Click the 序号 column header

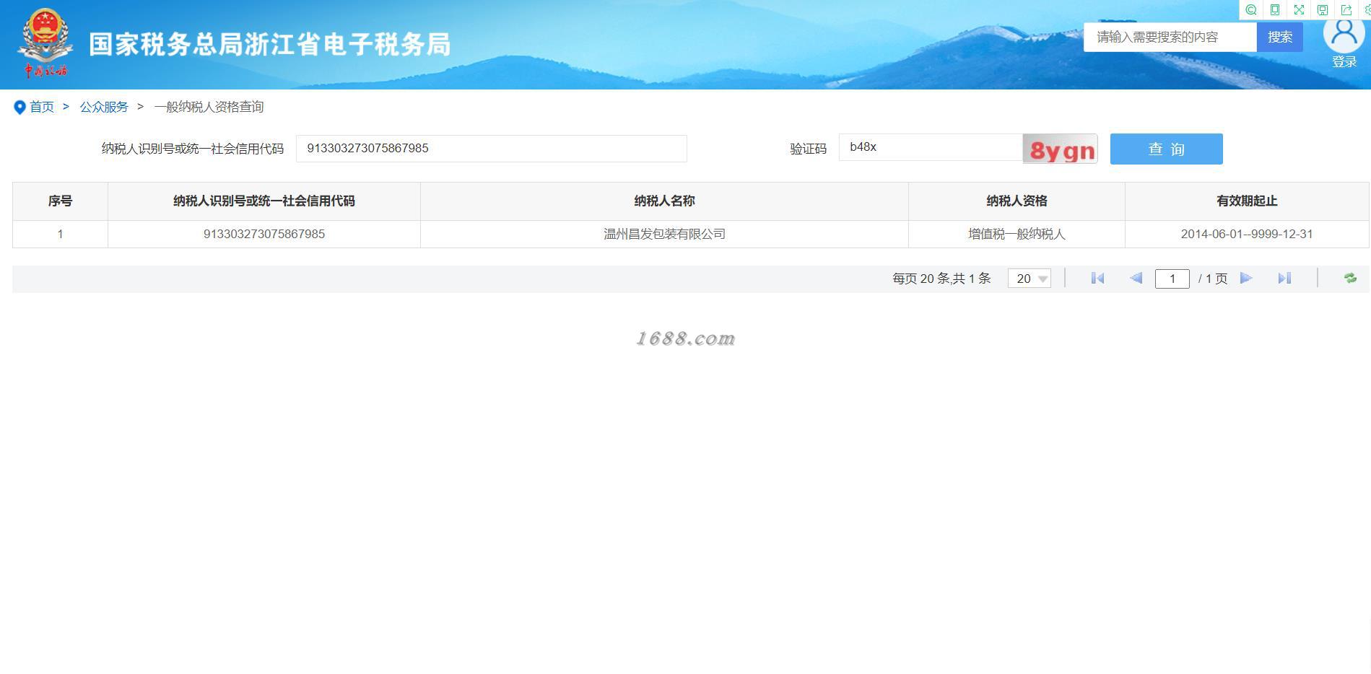(x=60, y=201)
